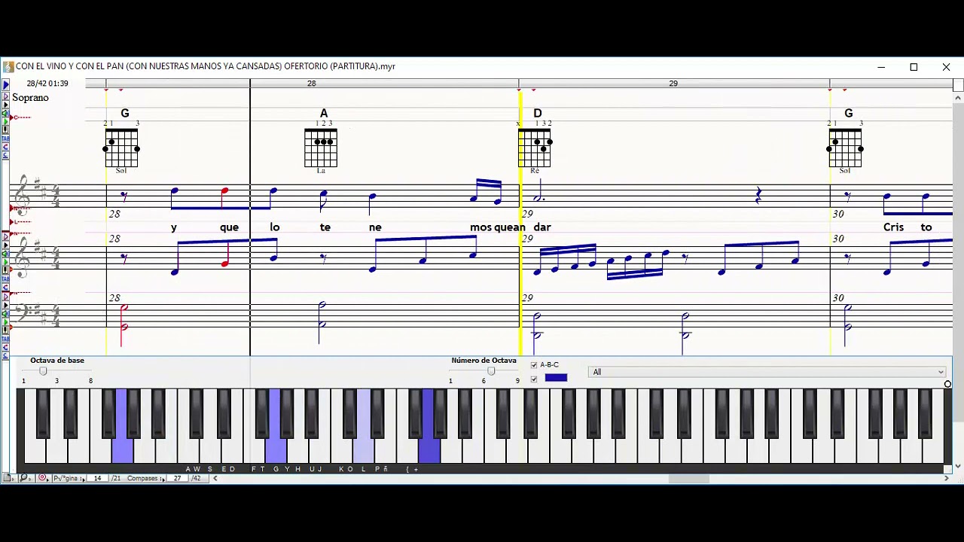This screenshot has height=542, width=964.
Task: Click the bass clef staff green play triangle
Action: 6,321
